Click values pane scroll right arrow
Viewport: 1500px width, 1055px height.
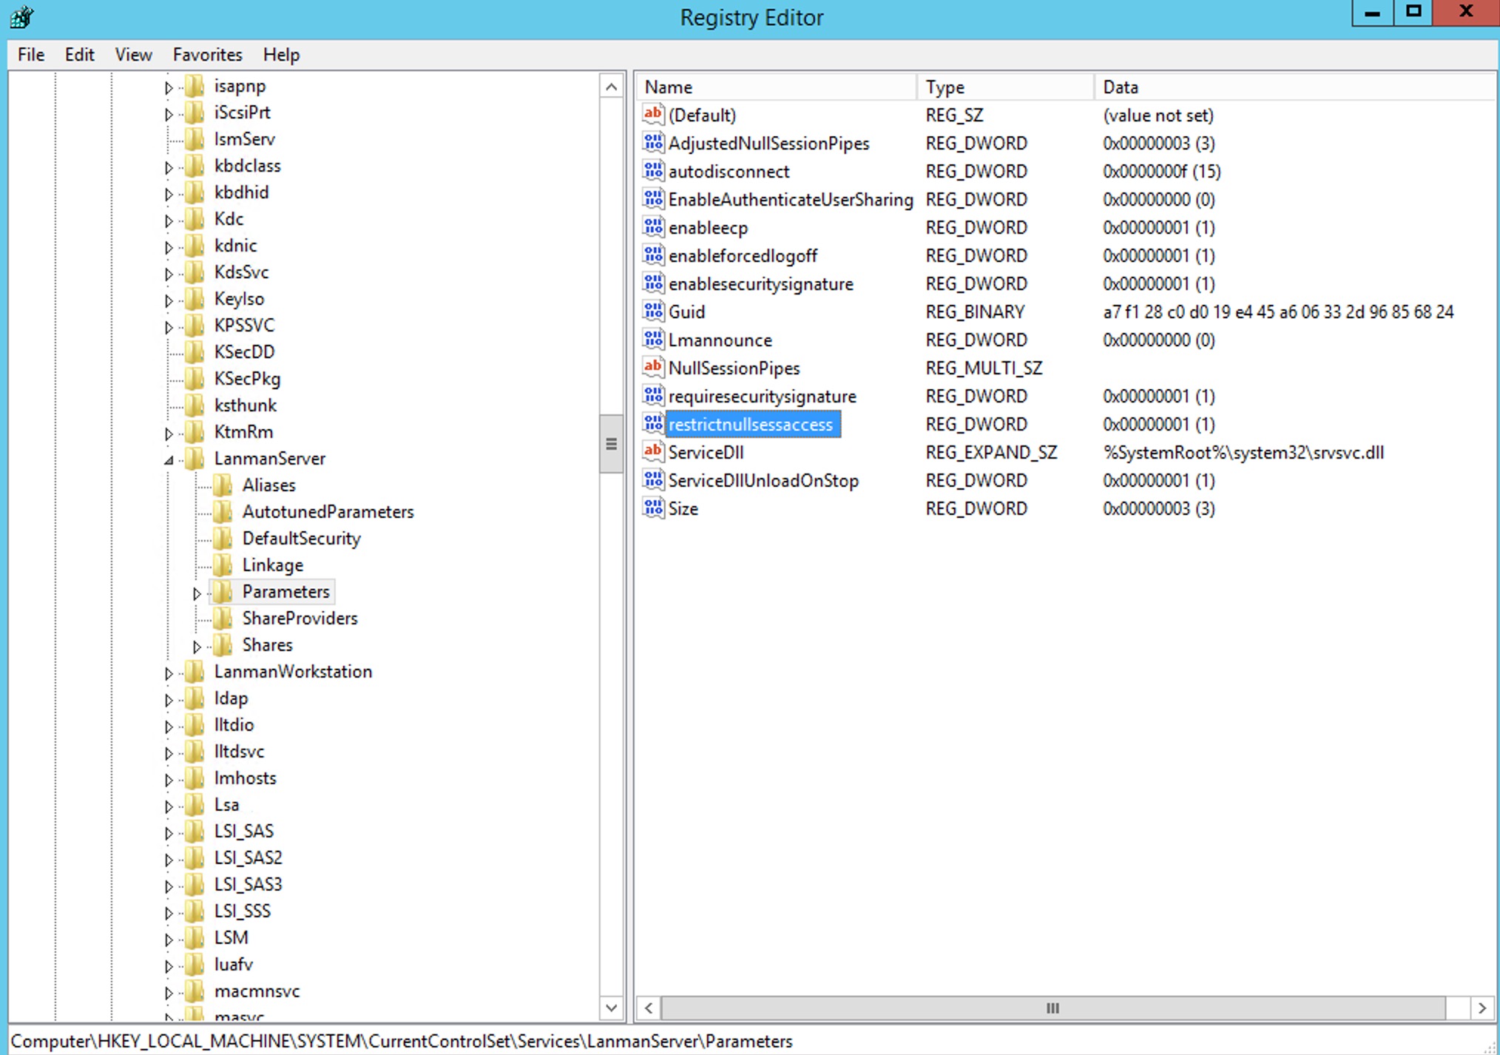coord(1482,1008)
